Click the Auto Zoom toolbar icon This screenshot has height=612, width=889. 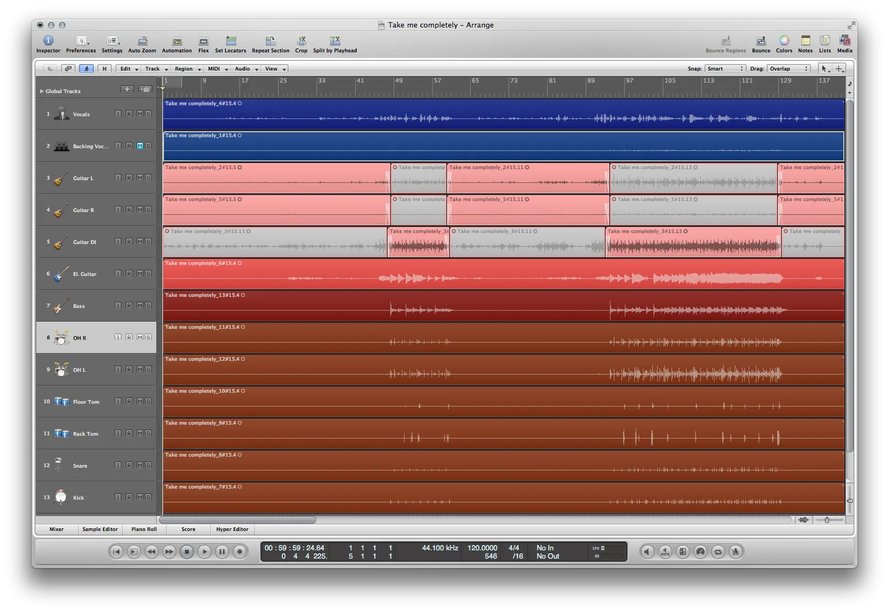143,41
